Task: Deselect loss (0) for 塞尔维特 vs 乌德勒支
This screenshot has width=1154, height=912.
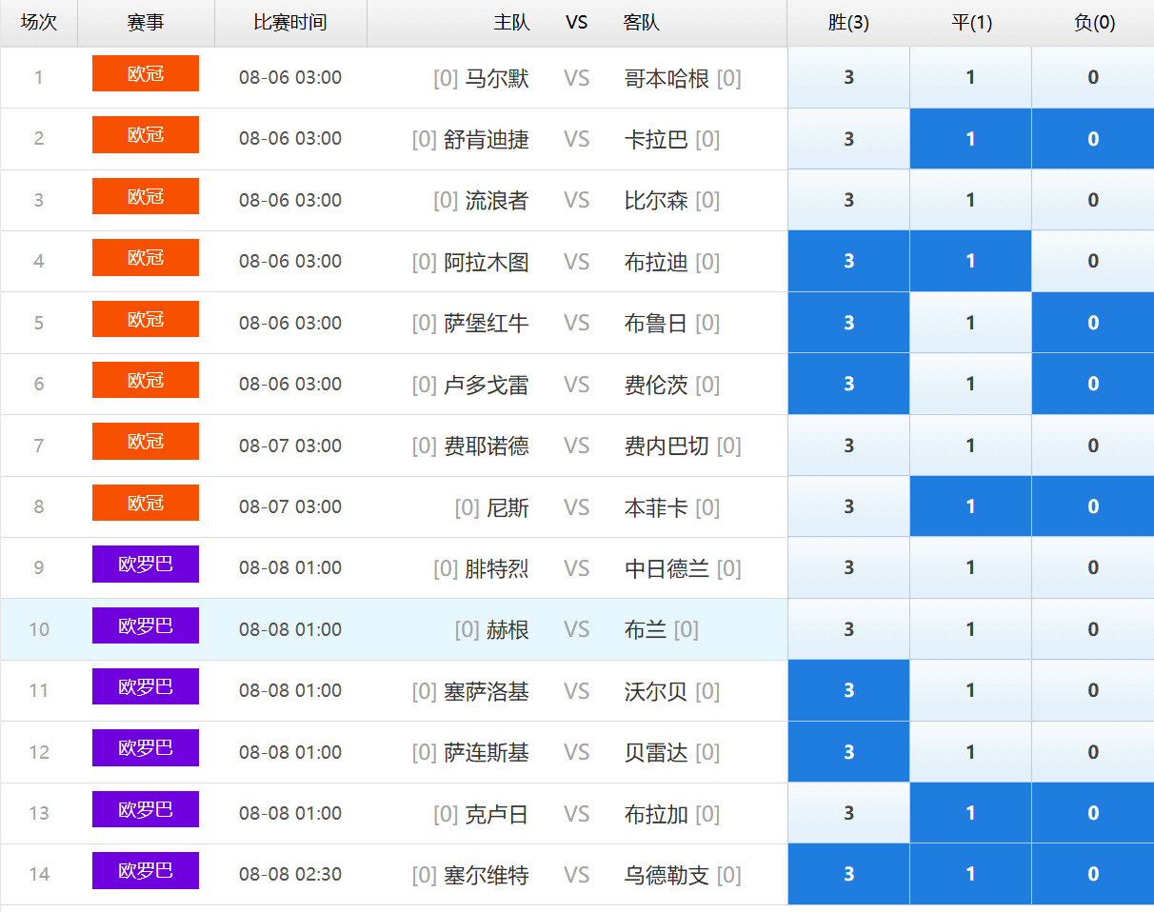Action: pyautogui.click(x=1093, y=874)
